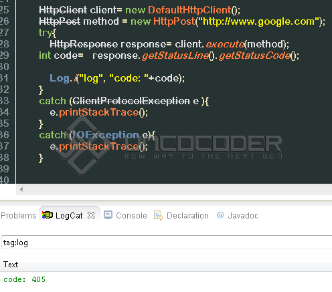Click the Log class reference

(60, 79)
